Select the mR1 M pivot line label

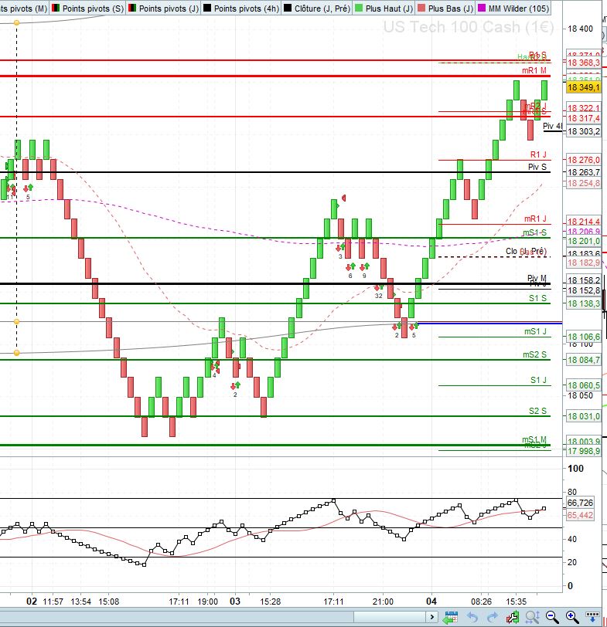[x=534, y=70]
